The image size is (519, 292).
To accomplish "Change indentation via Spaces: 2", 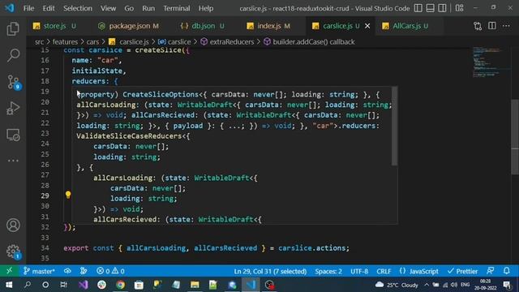I will coord(328,271).
